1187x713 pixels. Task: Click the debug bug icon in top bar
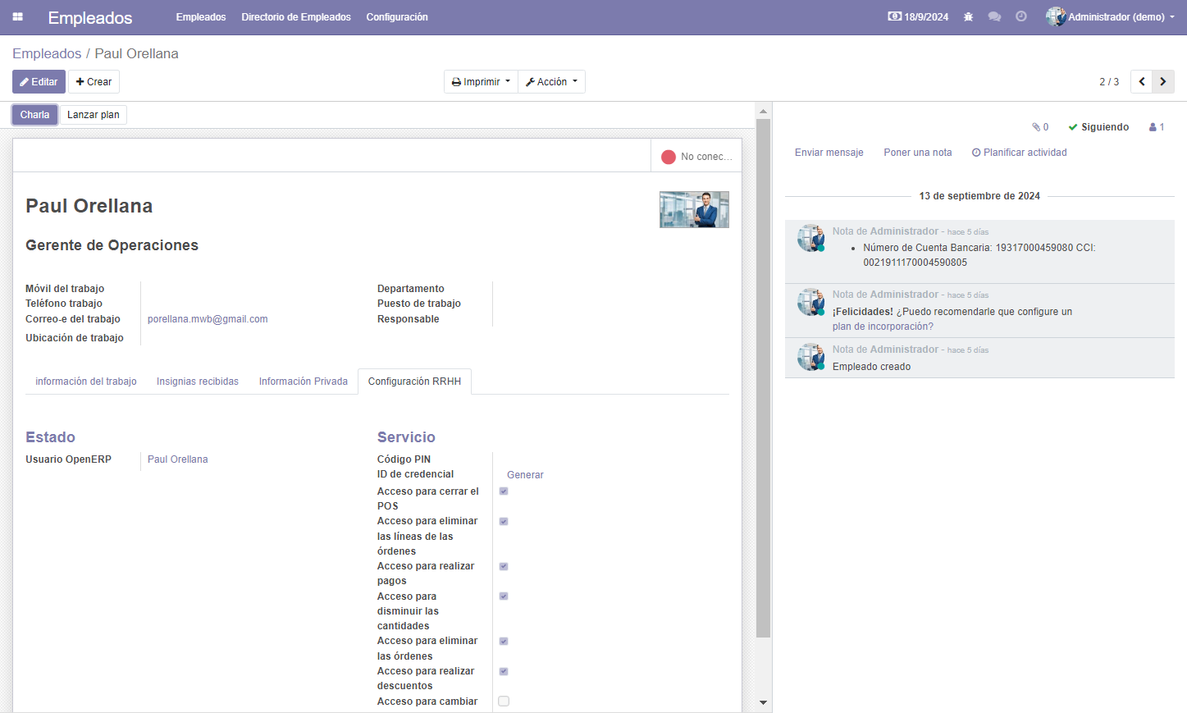(968, 16)
